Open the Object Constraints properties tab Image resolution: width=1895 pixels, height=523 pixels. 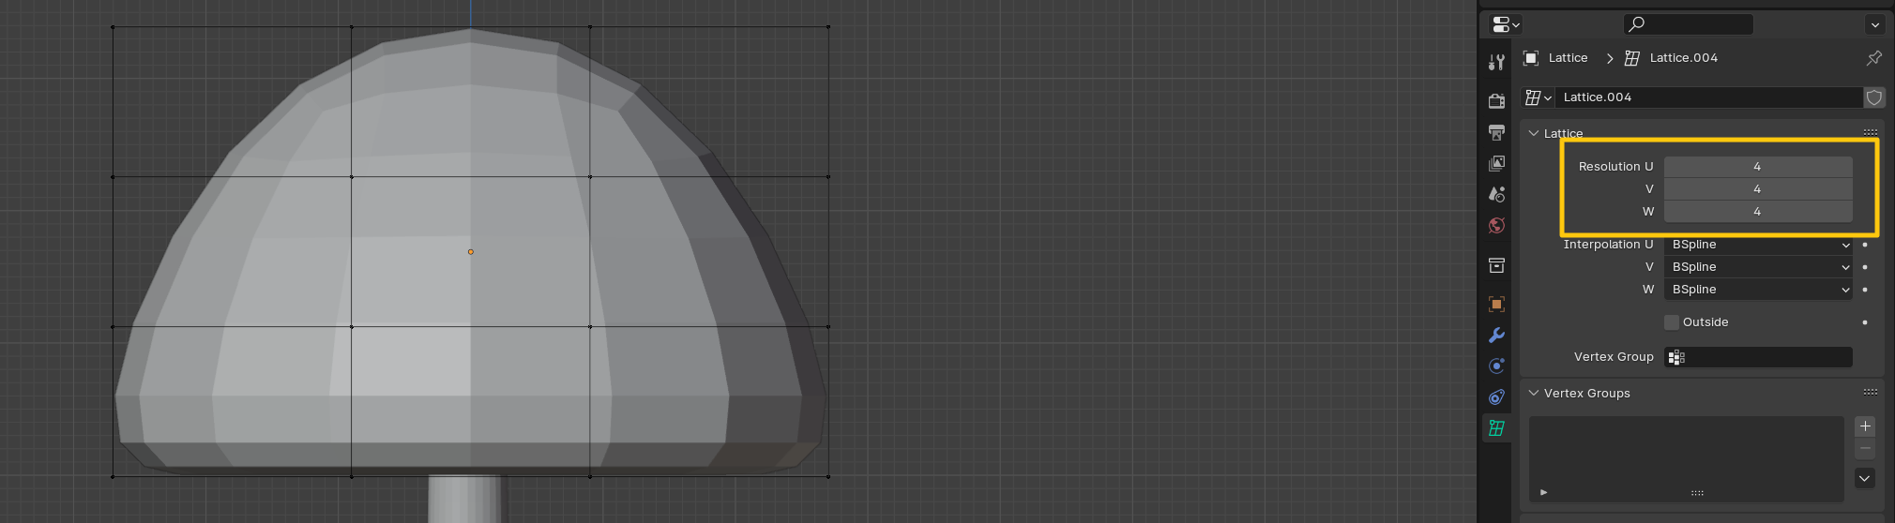[x=1496, y=396]
